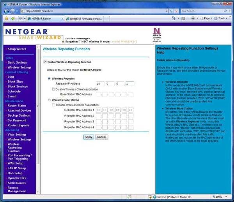Open LAN IP Setup link
Image resolution: width=234 pixels, height=202 pixels.
(17, 168)
